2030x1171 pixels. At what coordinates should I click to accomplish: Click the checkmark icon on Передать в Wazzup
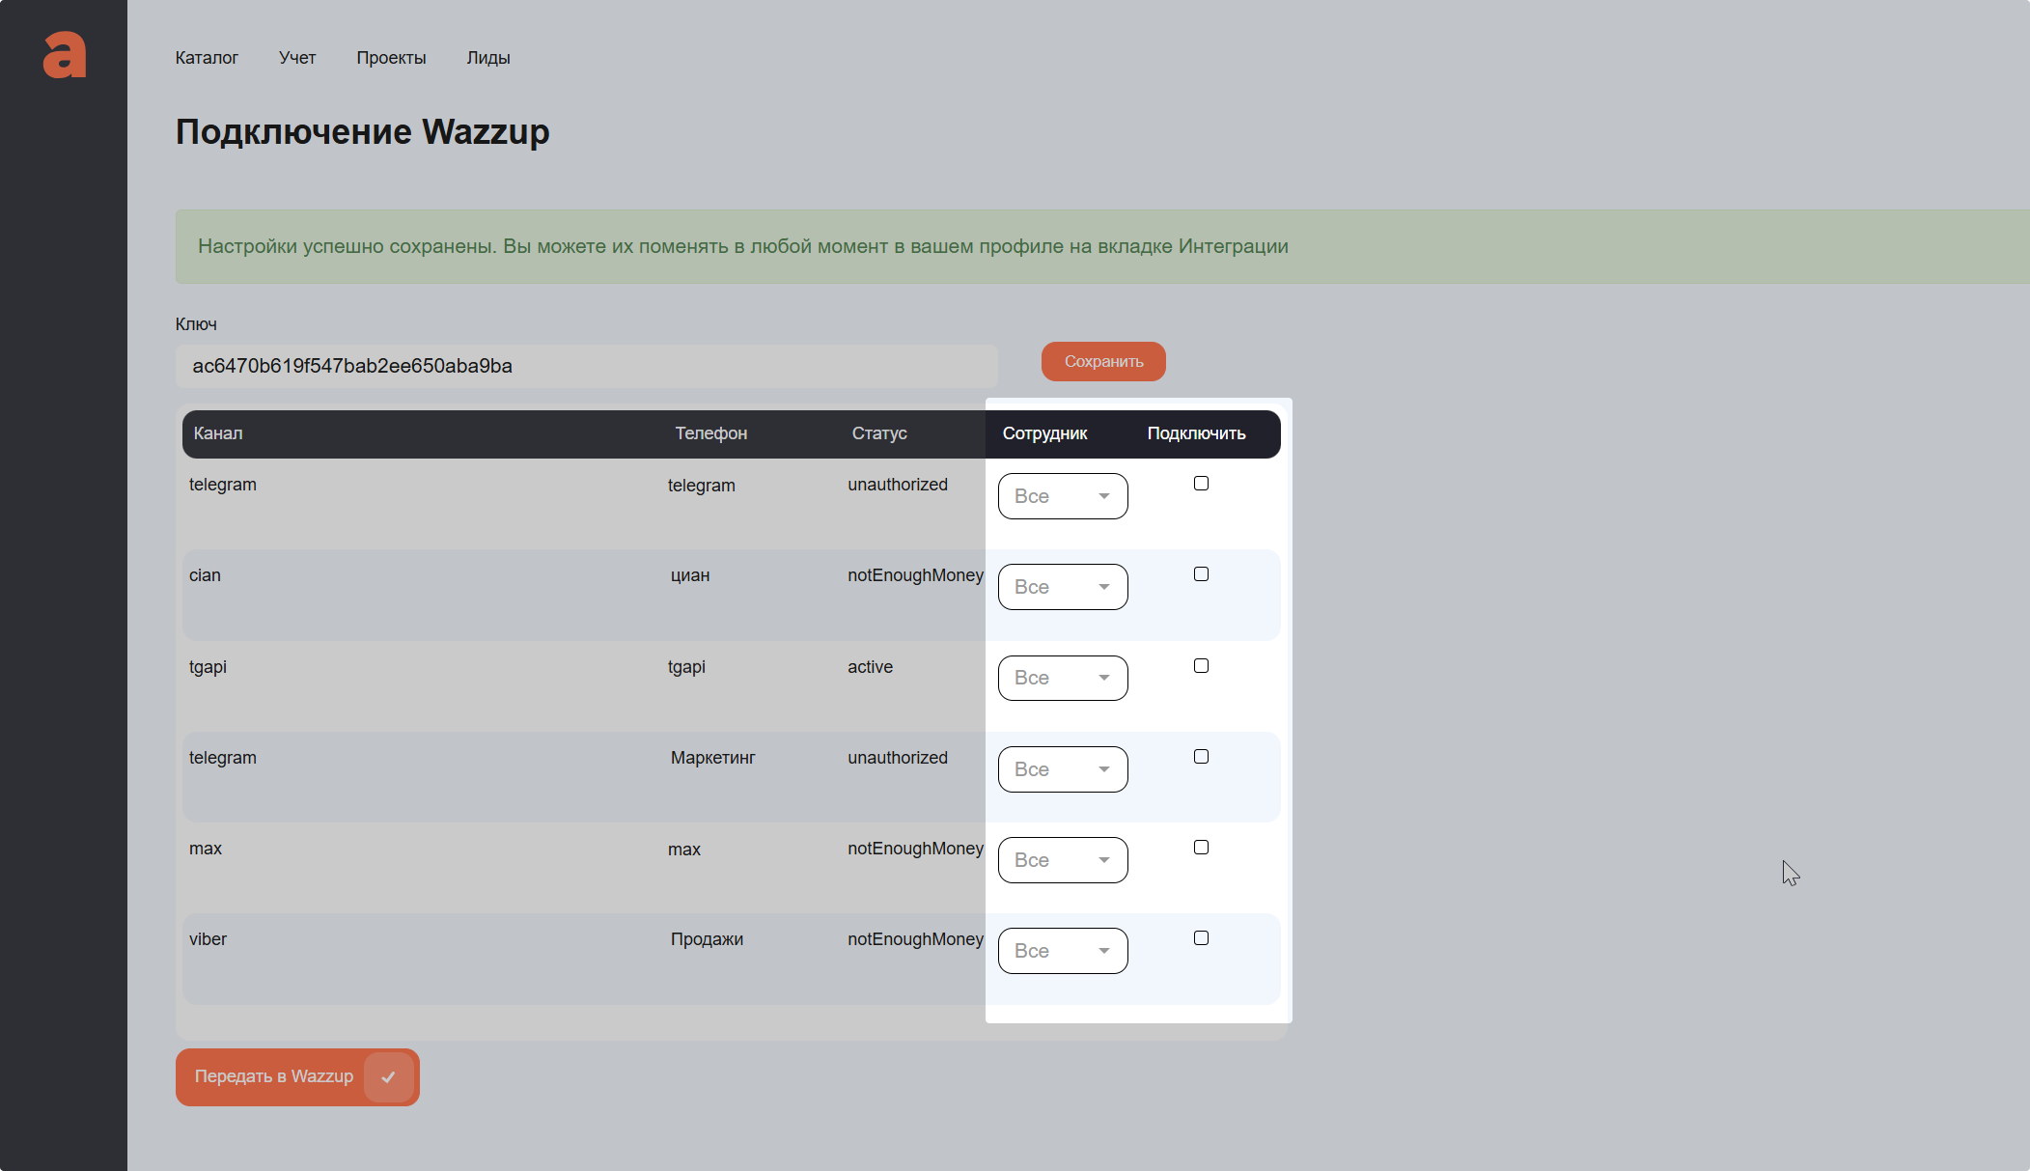click(x=388, y=1077)
